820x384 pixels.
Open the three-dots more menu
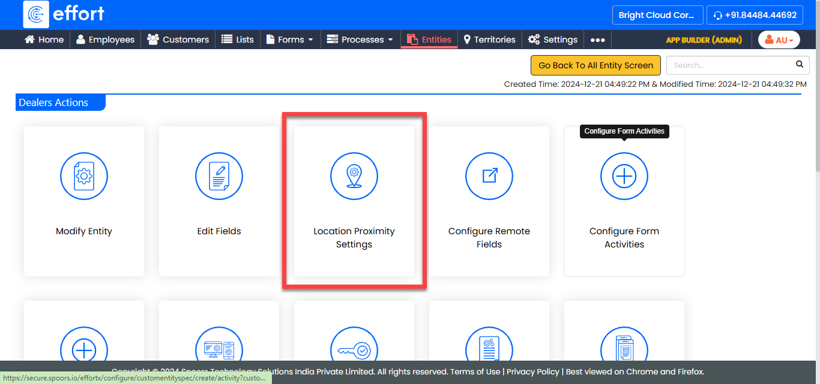click(597, 40)
